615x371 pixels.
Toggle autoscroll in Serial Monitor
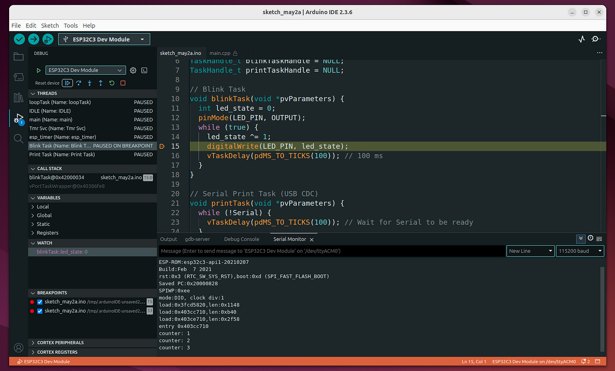coord(581,239)
